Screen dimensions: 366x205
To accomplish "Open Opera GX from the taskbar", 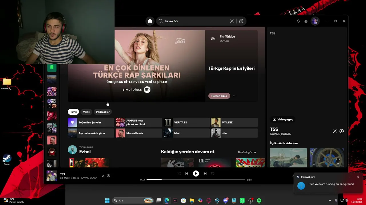I will pyautogui.click(x=209, y=200).
